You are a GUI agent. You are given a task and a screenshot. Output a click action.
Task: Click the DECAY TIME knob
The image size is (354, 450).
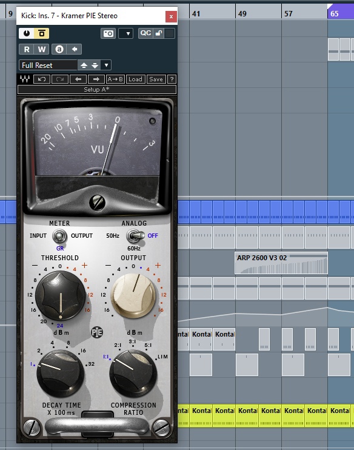pos(60,373)
